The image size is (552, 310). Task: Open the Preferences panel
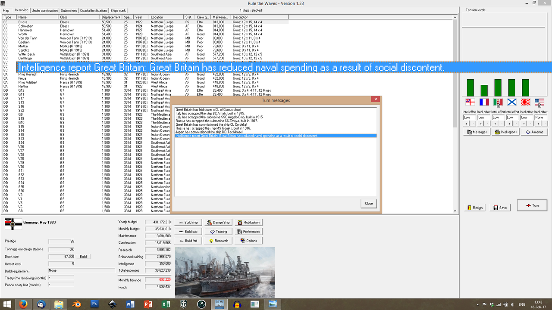pos(248,231)
